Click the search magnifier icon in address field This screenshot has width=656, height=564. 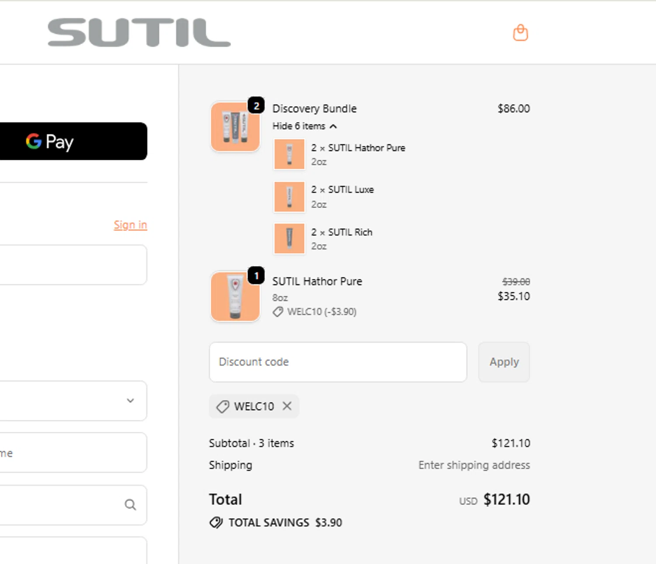pyautogui.click(x=130, y=505)
